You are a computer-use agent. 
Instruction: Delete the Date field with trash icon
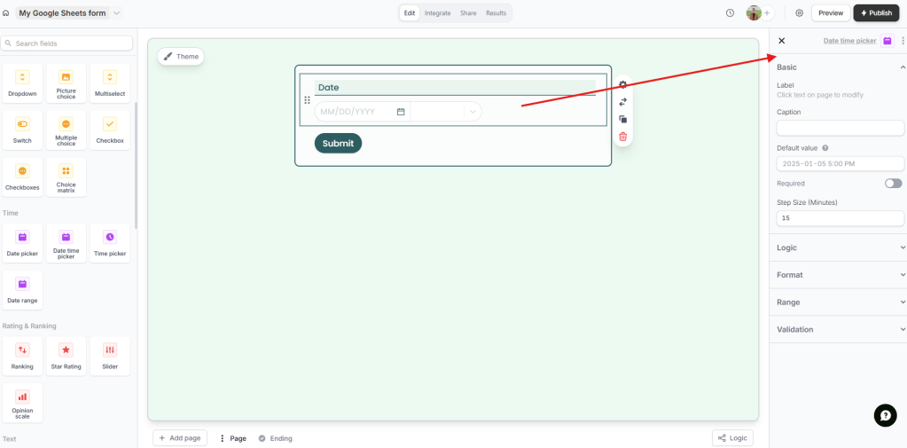tap(622, 136)
